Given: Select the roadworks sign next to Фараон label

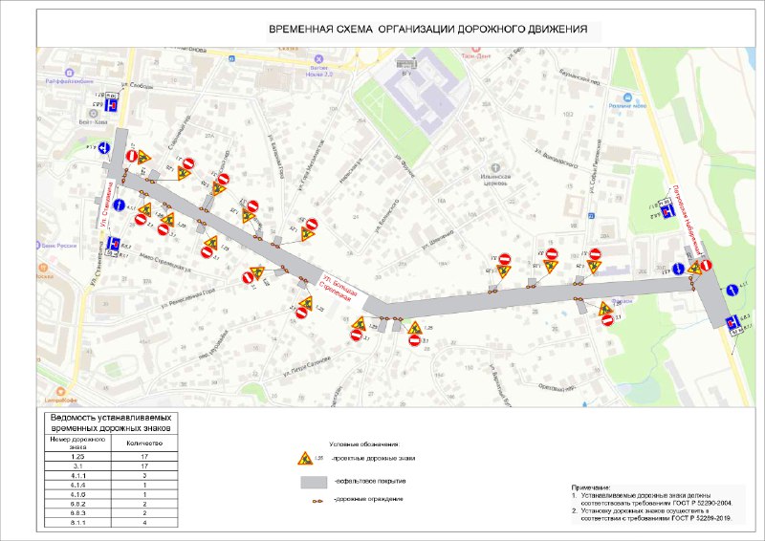Looking at the screenshot, I should pyautogui.click(x=605, y=309).
